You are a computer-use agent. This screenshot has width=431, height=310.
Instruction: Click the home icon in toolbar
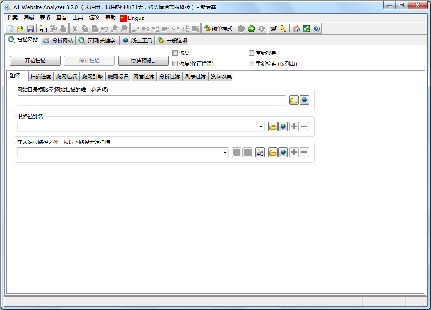click(x=296, y=29)
